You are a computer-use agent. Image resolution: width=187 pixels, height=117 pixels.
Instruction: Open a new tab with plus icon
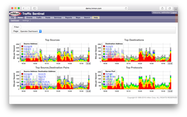(176, 9)
